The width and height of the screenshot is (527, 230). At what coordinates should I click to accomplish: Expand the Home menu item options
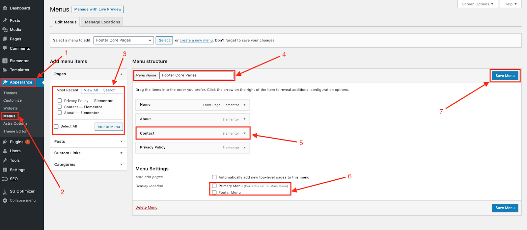pos(244,105)
